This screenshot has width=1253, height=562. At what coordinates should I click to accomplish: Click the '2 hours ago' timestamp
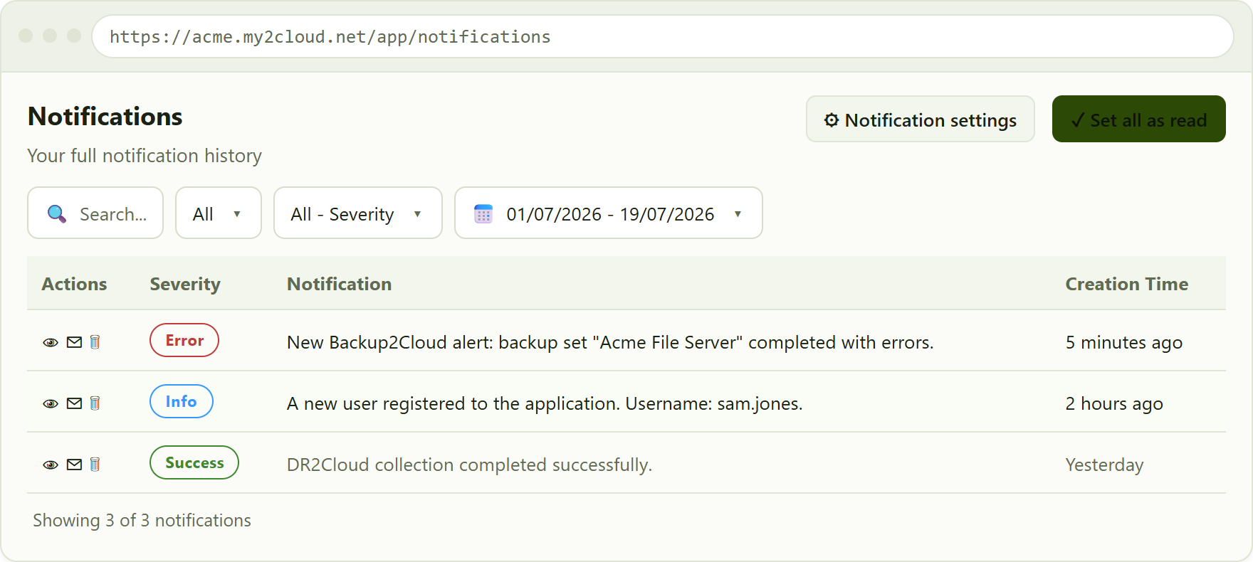point(1114,403)
